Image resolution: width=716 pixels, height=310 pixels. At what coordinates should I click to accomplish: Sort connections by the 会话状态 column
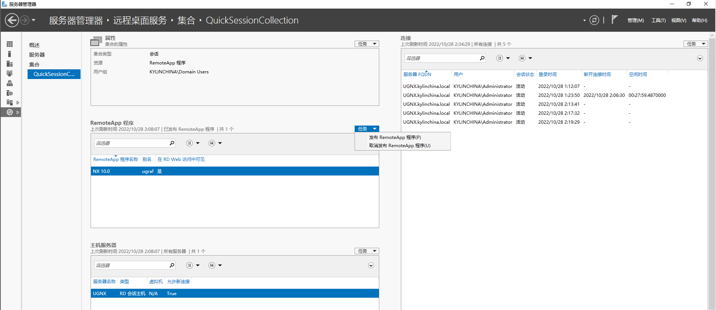coord(525,75)
